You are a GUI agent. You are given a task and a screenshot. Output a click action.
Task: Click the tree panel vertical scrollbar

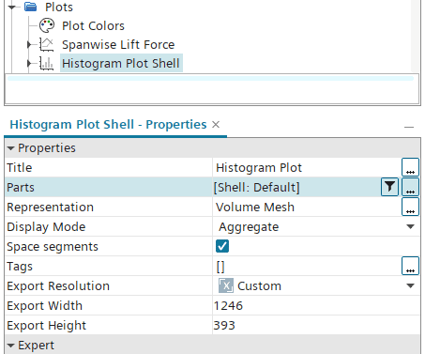point(416,36)
